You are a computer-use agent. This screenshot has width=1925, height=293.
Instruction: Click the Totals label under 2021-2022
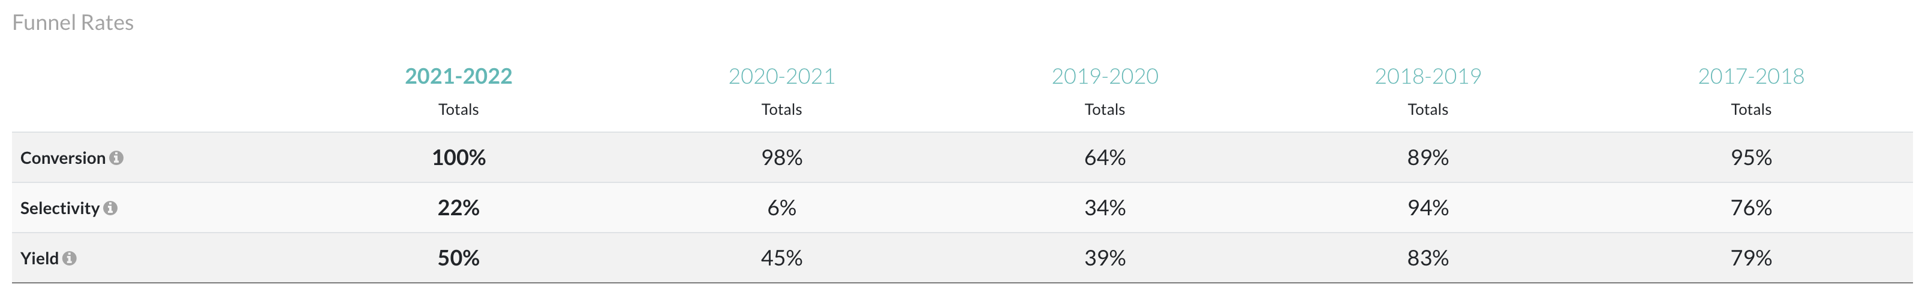458,109
